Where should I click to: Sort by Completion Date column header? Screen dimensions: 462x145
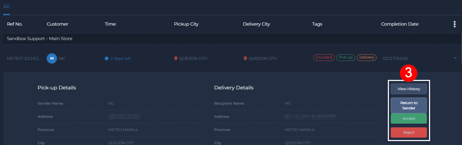point(400,24)
